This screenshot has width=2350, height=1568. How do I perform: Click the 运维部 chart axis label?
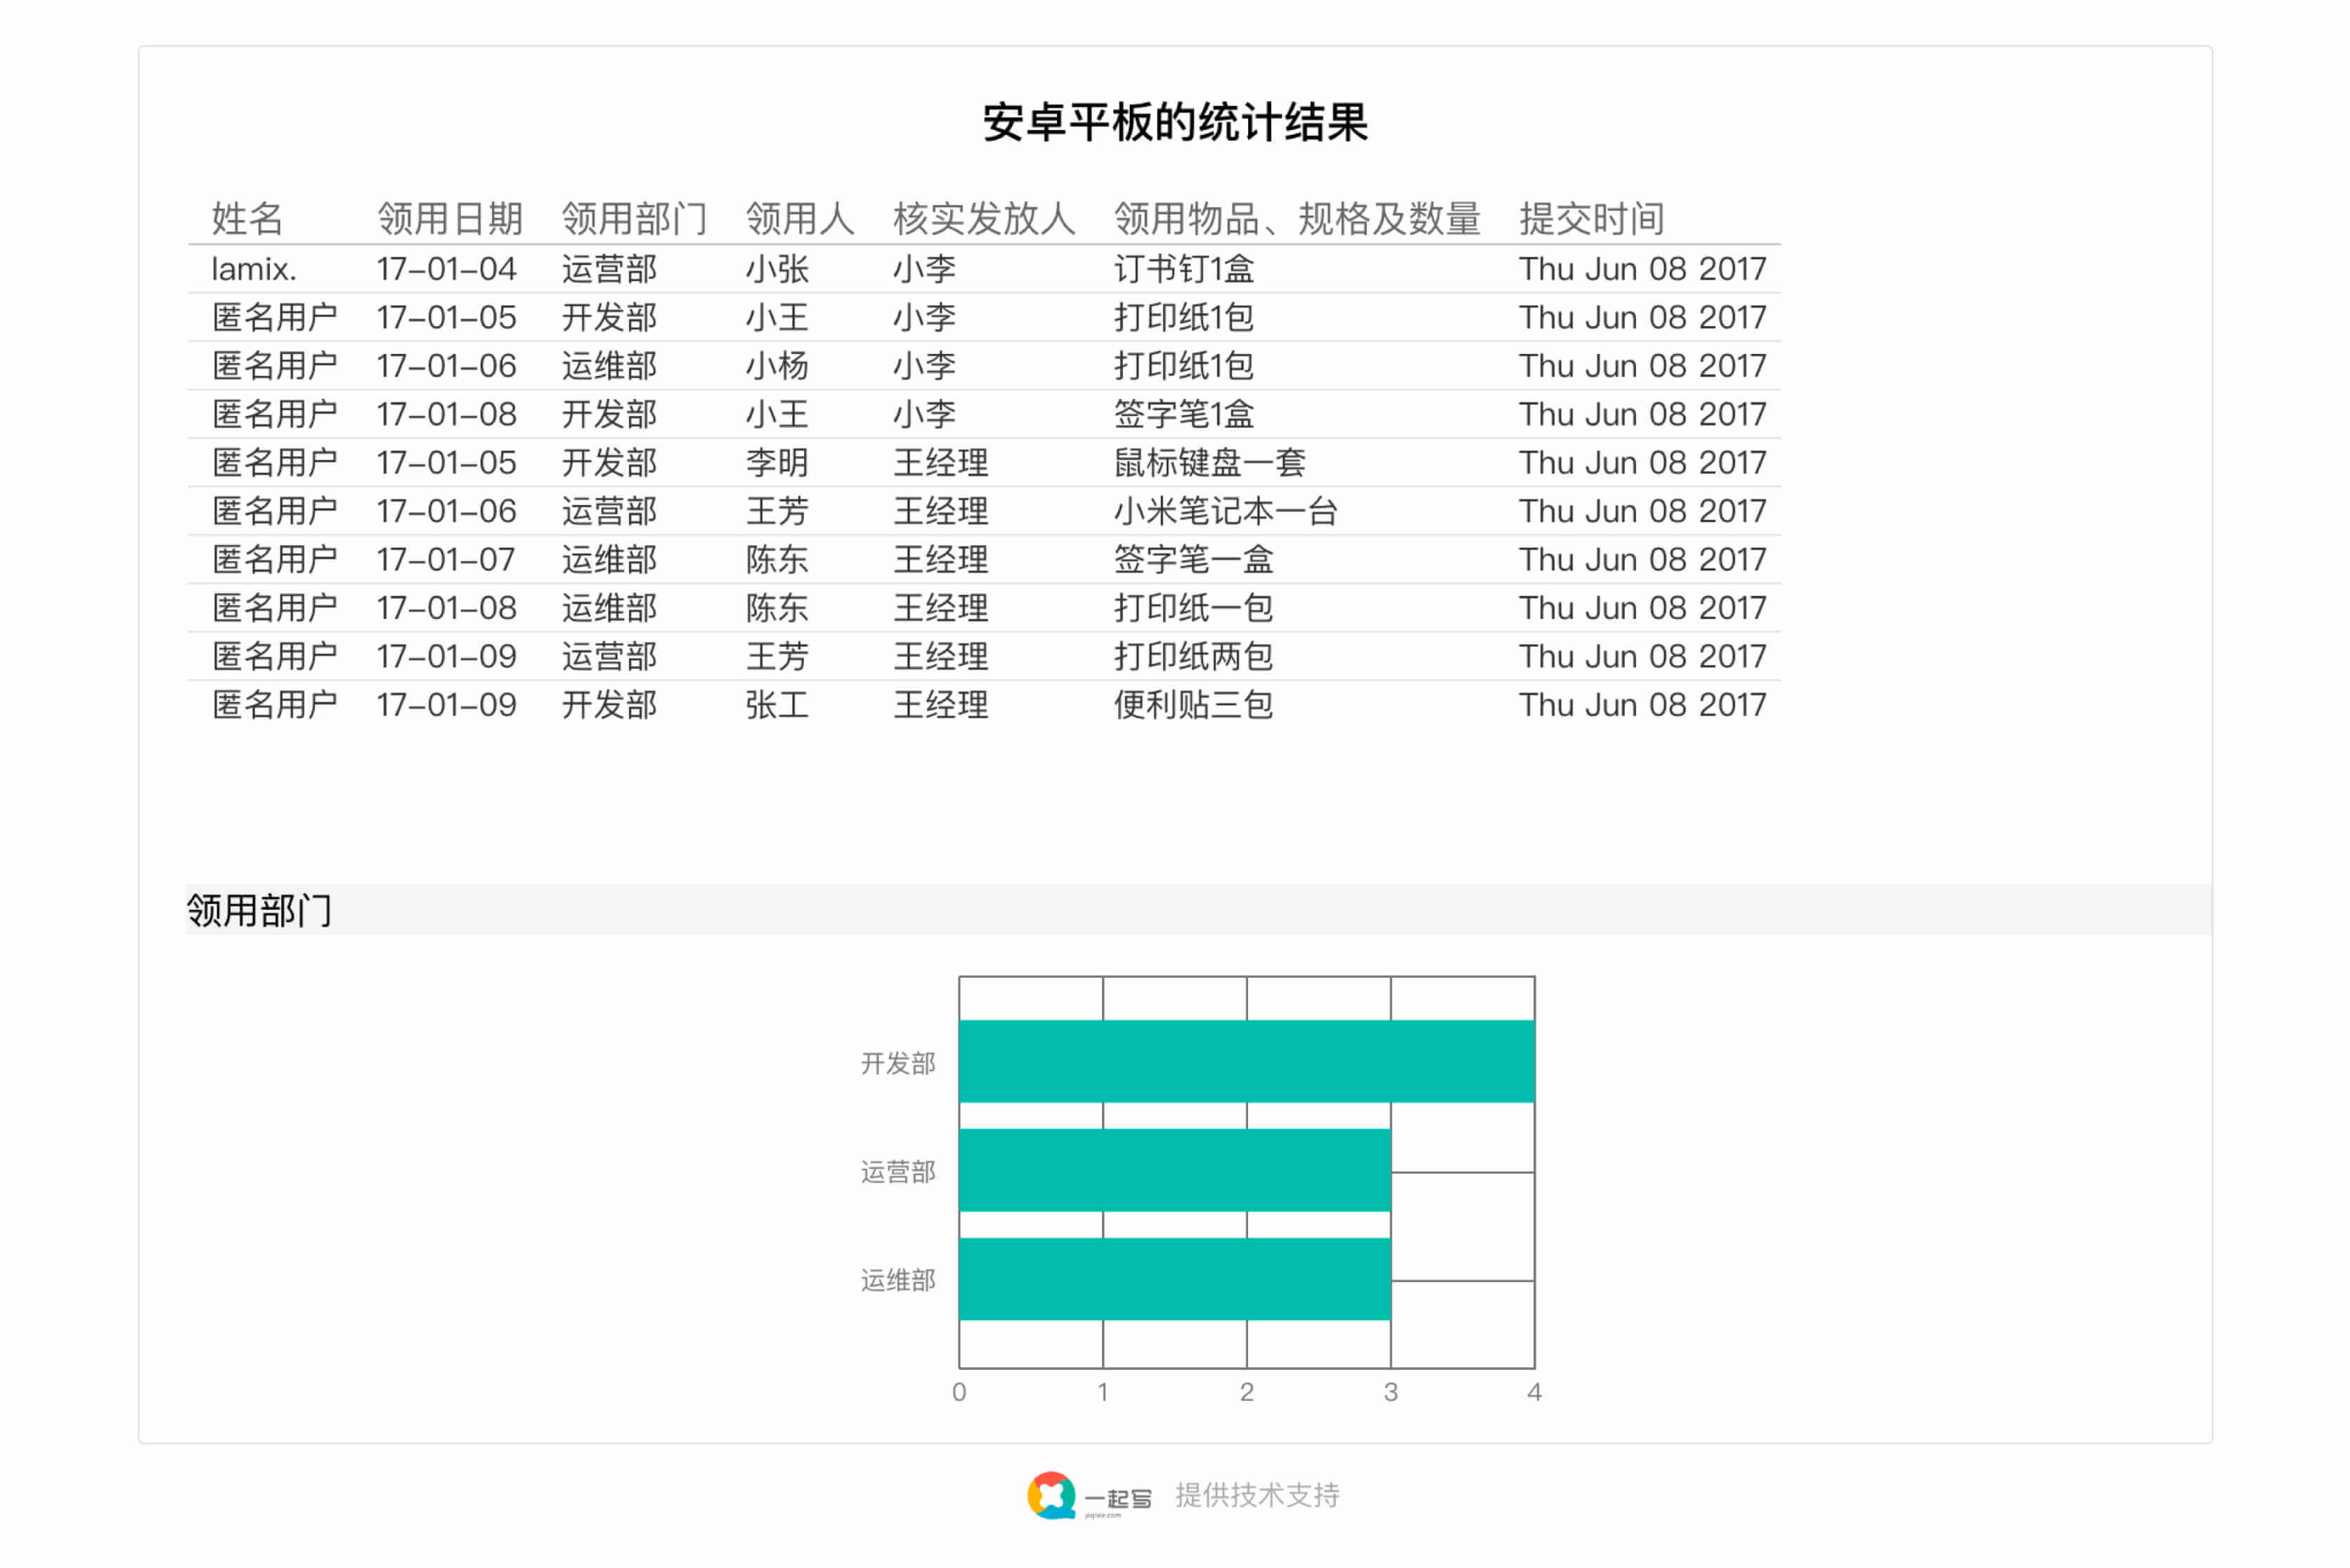[897, 1281]
